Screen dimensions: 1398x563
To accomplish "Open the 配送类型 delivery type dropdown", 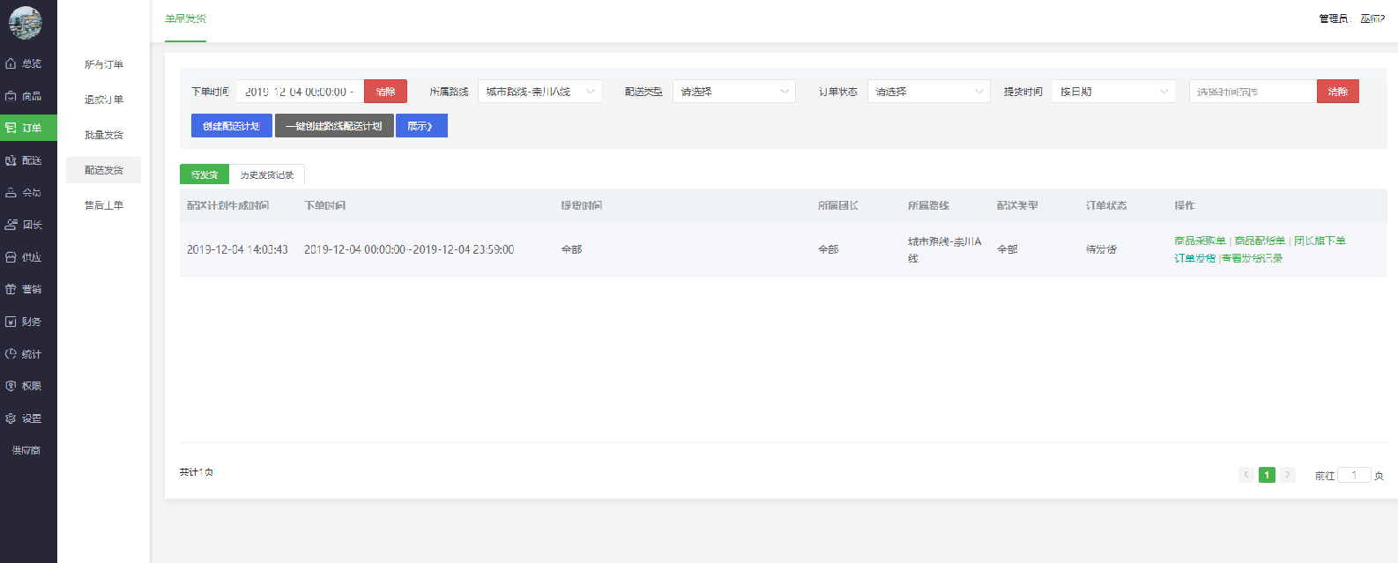I will pos(733,92).
